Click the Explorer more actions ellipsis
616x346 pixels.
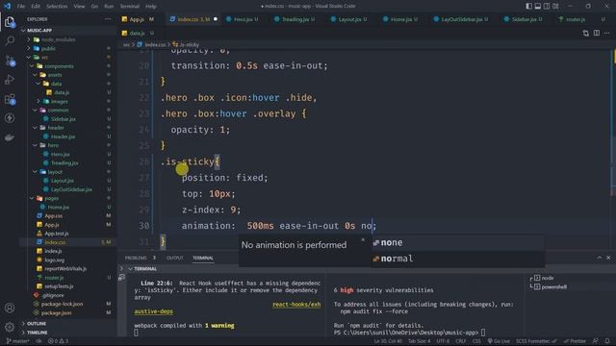108,19
